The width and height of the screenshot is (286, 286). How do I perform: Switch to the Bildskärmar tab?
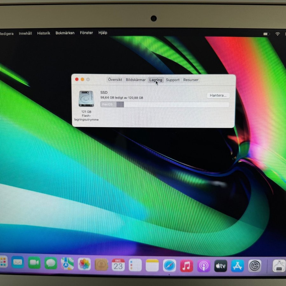click(136, 80)
